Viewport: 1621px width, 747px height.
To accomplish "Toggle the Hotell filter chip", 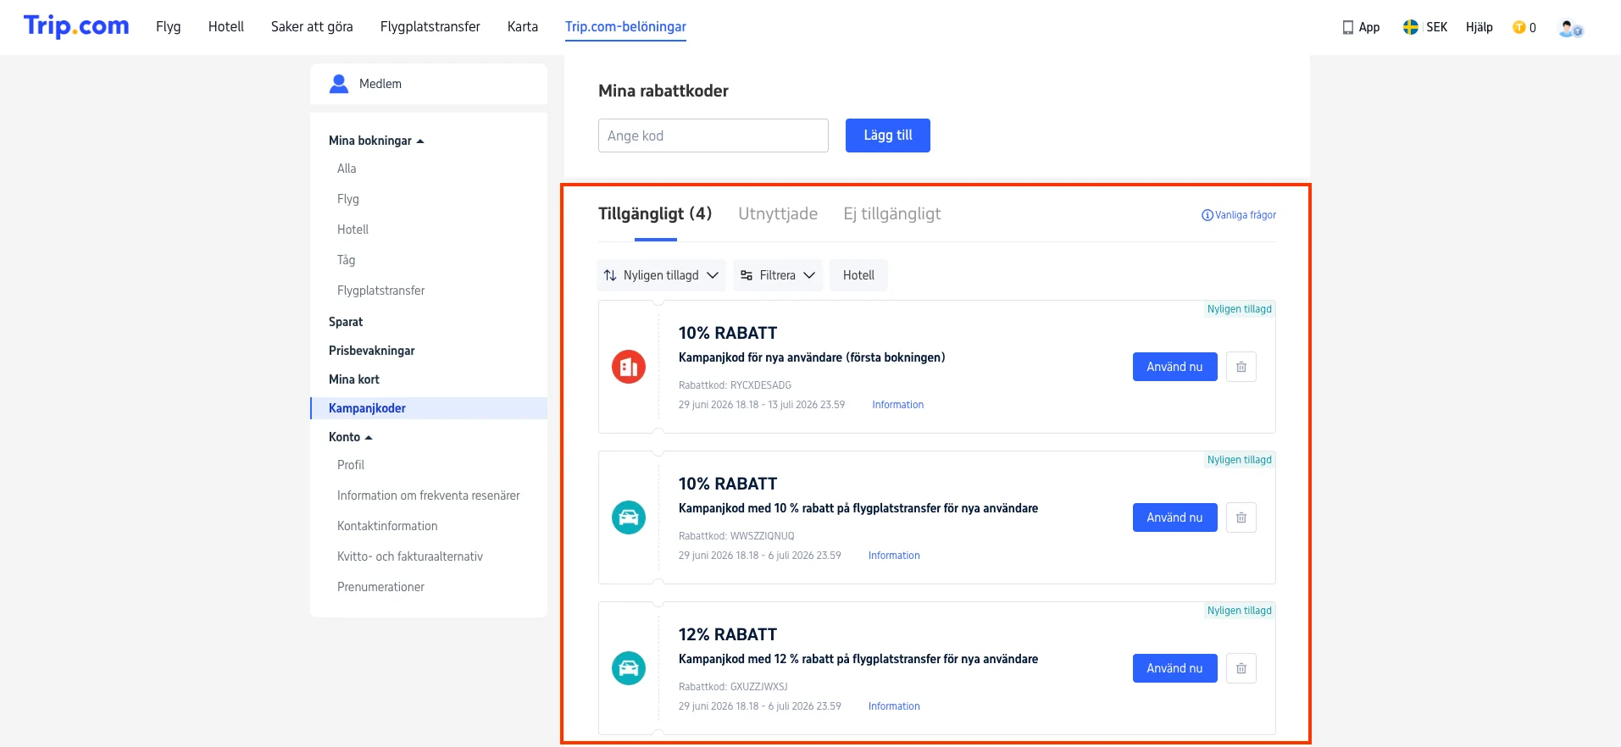I will click(x=858, y=275).
